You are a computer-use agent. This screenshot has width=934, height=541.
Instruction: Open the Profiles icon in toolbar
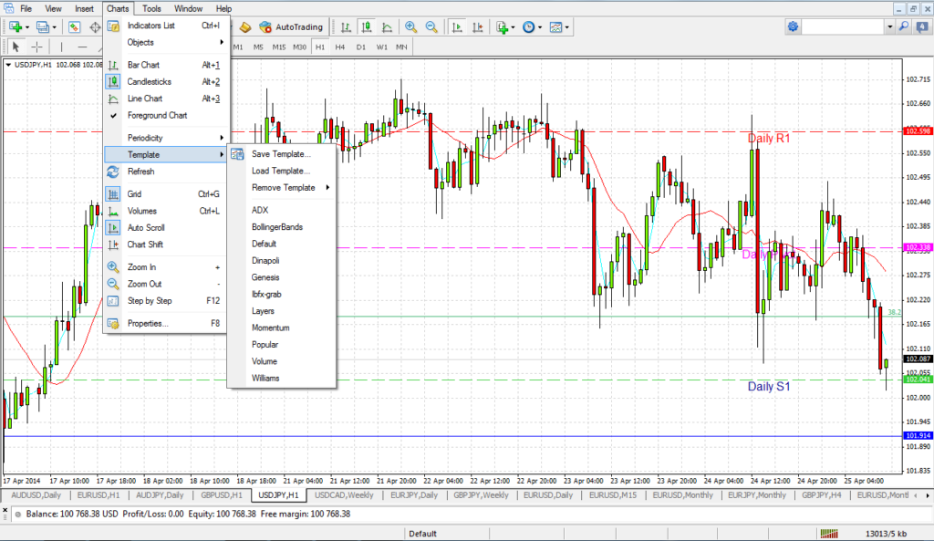[x=42, y=27]
